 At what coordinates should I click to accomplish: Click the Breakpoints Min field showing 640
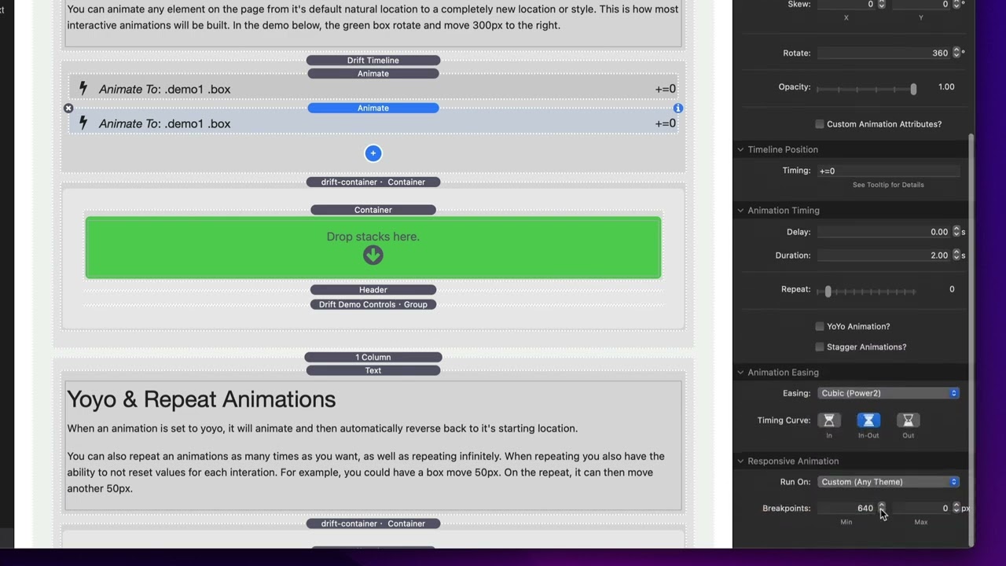tap(846, 508)
